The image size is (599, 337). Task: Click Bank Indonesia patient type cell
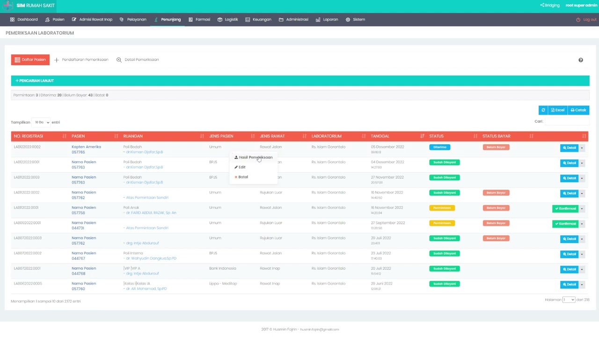pyautogui.click(x=223, y=268)
